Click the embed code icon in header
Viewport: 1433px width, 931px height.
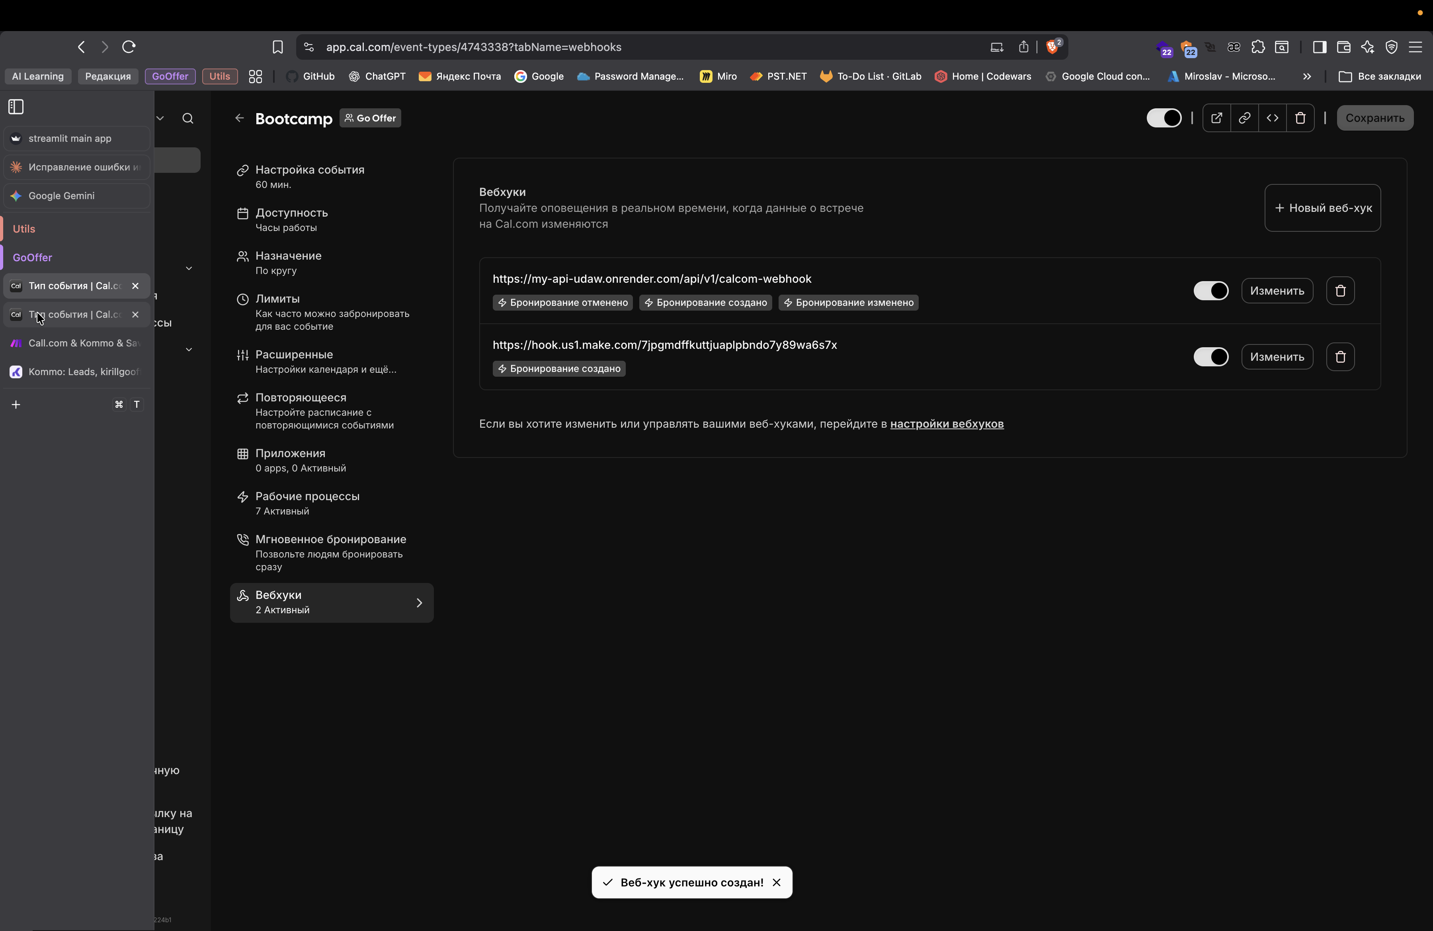(1272, 118)
